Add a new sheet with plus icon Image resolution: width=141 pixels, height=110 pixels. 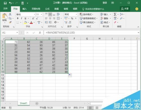pyautogui.click(x=37, y=104)
